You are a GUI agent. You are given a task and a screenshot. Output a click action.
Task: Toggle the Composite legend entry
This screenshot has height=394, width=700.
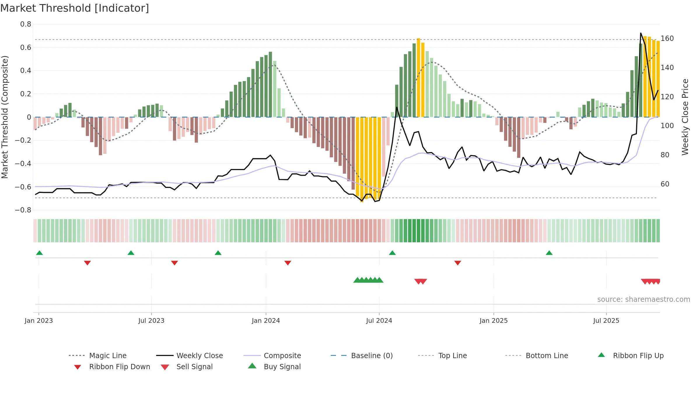click(272, 355)
